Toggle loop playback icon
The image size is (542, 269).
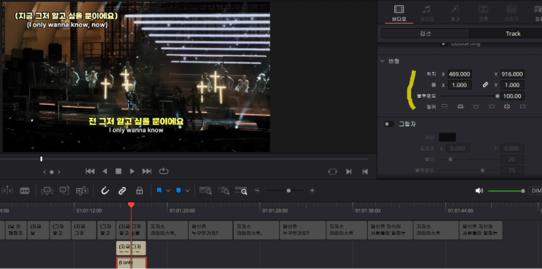click(x=164, y=171)
